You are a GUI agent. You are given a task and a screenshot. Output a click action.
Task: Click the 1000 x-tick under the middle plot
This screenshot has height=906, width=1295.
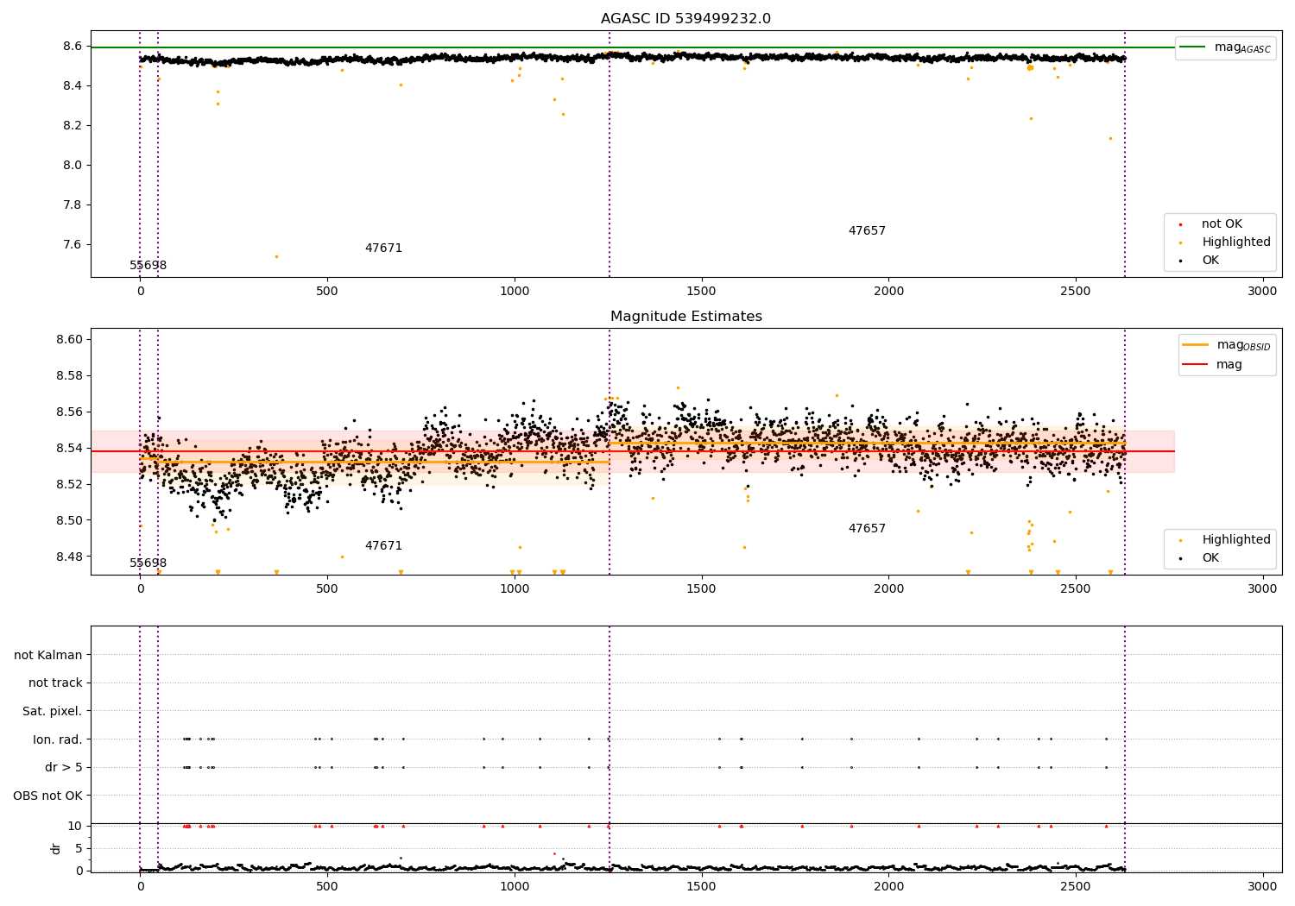point(515,589)
